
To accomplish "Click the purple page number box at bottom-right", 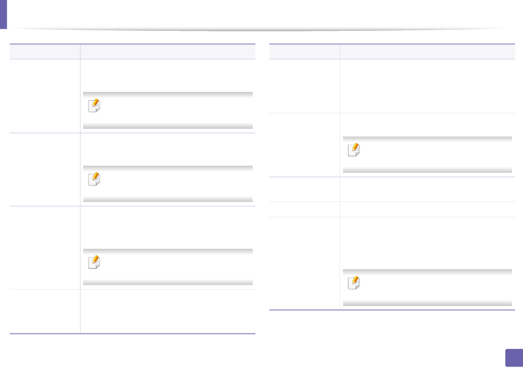I will coord(514,358).
